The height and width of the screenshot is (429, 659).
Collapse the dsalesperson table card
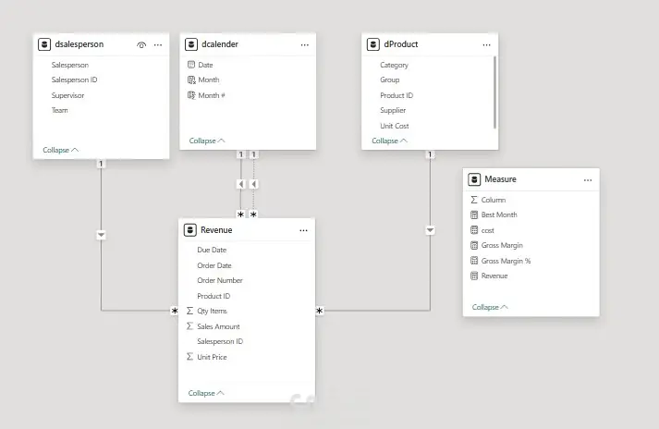click(61, 150)
